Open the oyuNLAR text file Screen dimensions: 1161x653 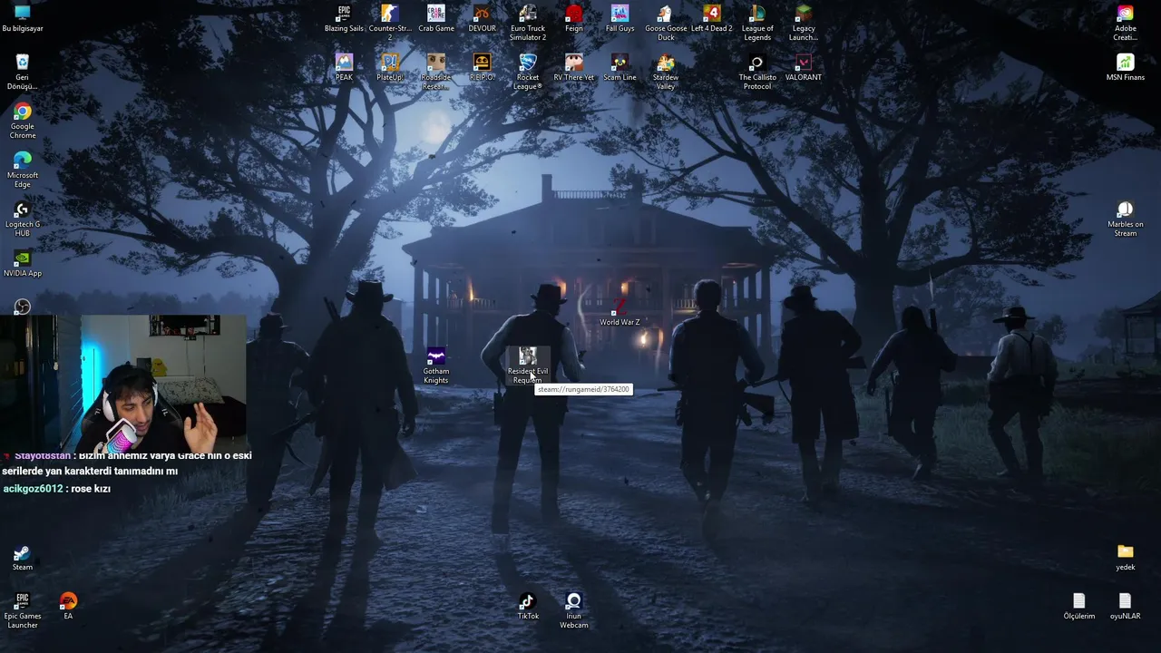(x=1126, y=606)
